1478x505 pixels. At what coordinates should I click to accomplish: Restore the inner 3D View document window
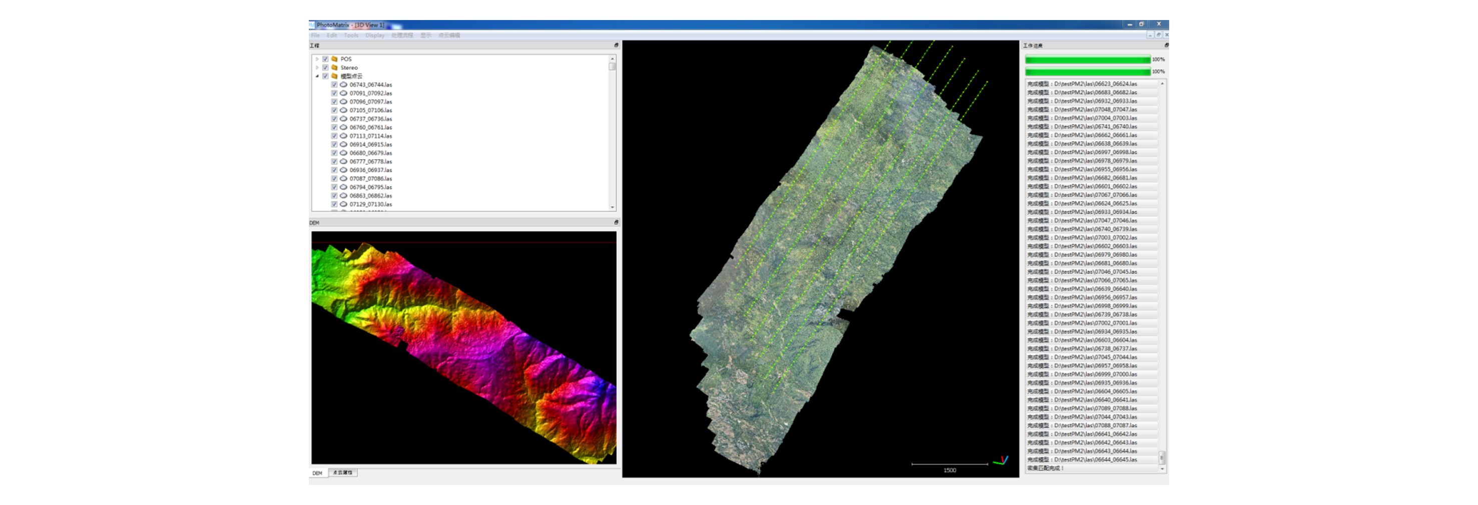[1158, 35]
